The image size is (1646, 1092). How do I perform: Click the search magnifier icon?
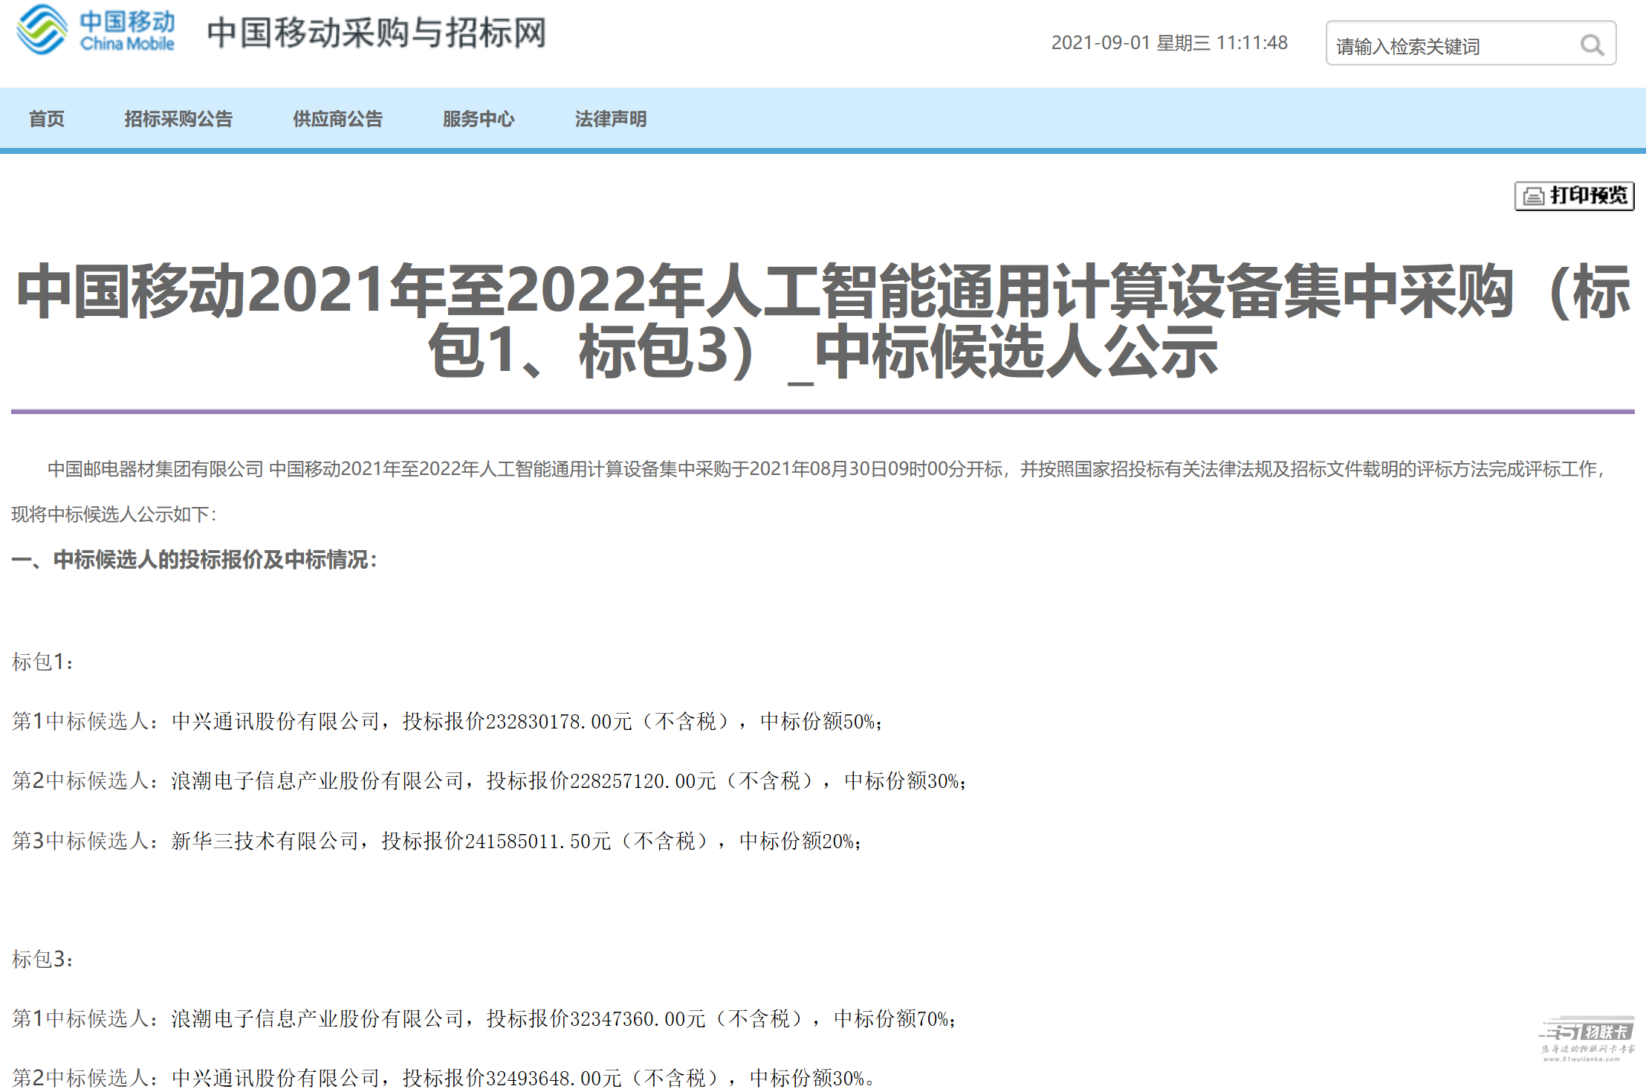tap(1591, 45)
